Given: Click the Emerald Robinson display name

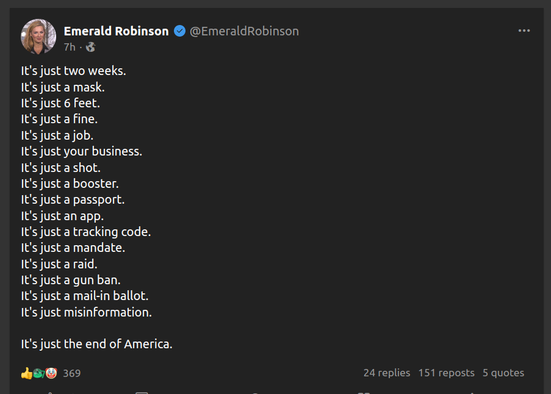Looking at the screenshot, I should pyautogui.click(x=116, y=31).
